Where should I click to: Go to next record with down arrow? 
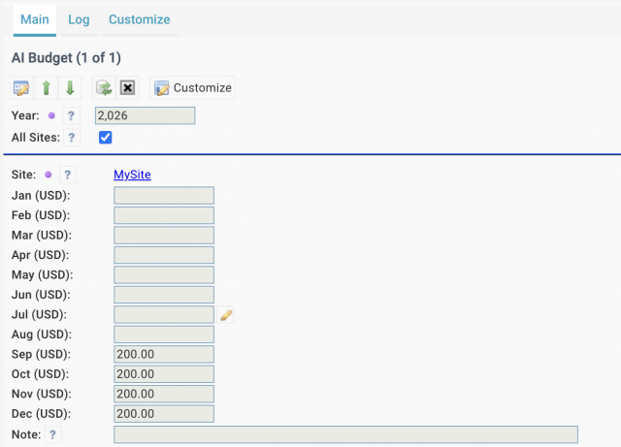click(70, 88)
